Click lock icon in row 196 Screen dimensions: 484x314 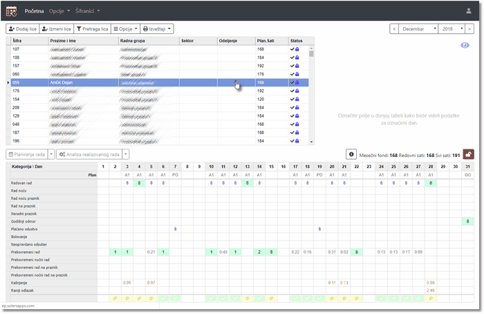297,141
